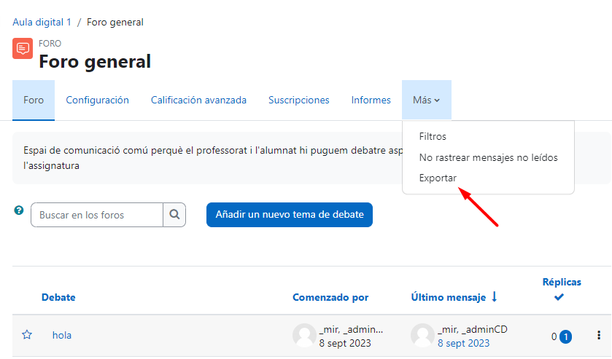
Task: Sort by the 'Último mensaje' header
Action: coord(449,297)
